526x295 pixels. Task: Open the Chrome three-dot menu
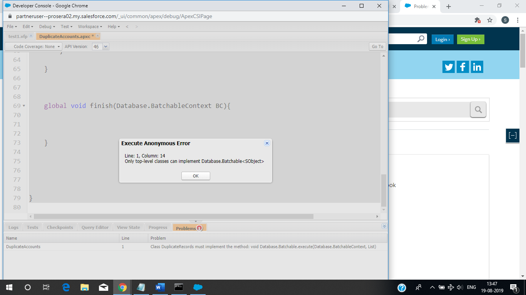coord(518,20)
